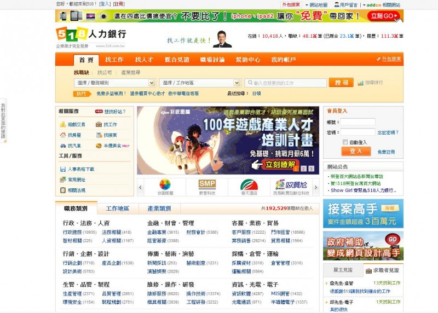Click the 搜尋排行 bar chart icon
Image resolution: width=438 pixels, height=313 pixels.
tap(360, 83)
